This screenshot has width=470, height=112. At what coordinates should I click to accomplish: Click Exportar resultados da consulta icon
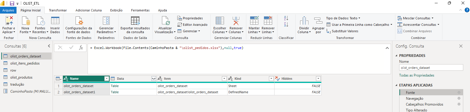pyautogui.click(x=135, y=21)
